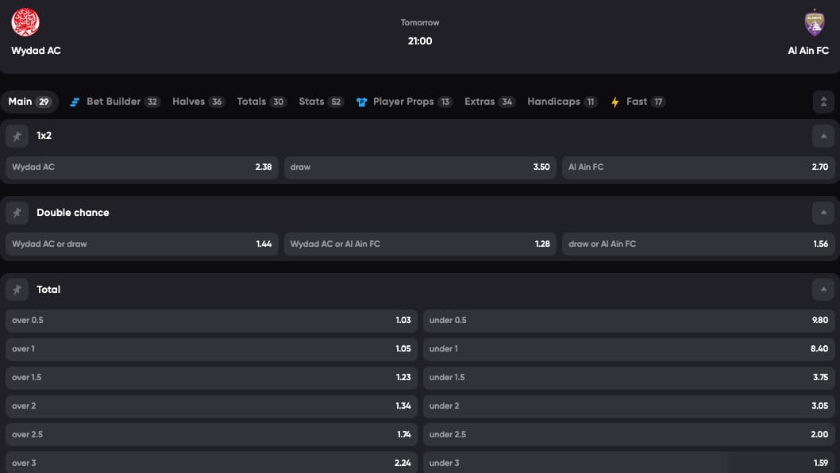
Task: Click the 21:00 kickoff time
Action: click(420, 41)
